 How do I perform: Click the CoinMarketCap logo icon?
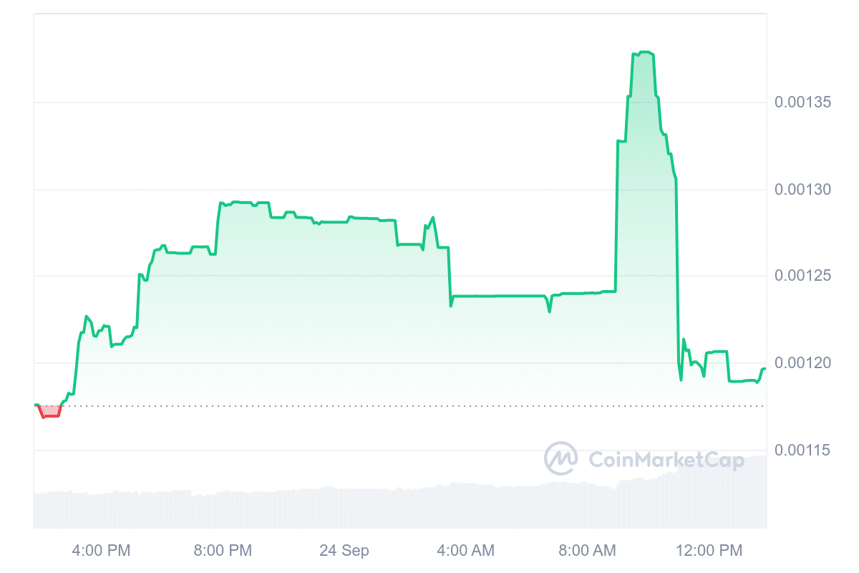[x=560, y=458]
